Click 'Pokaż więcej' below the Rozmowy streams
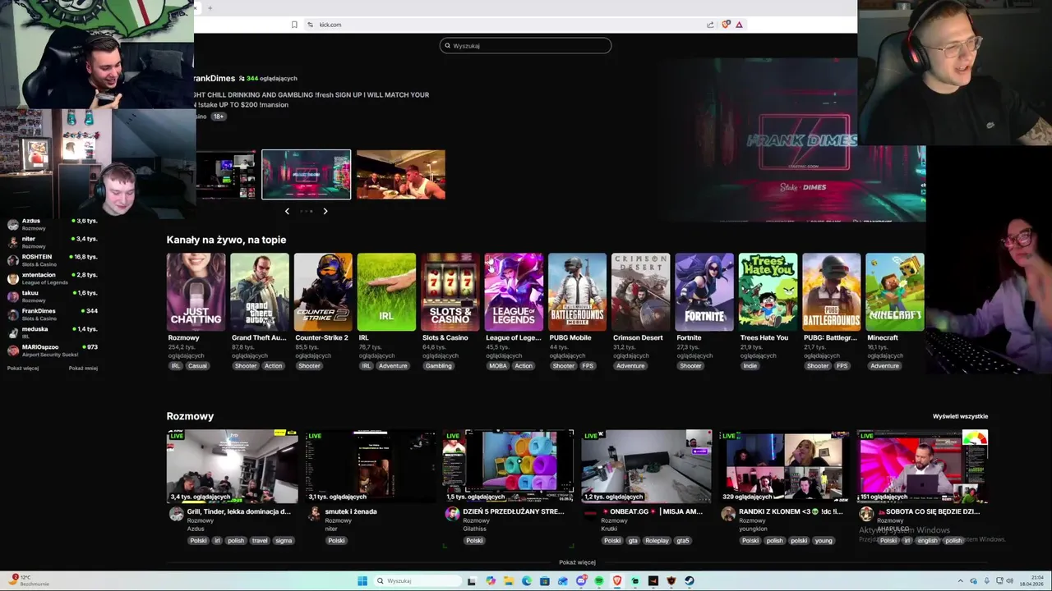The height and width of the screenshot is (591, 1052). 577,563
